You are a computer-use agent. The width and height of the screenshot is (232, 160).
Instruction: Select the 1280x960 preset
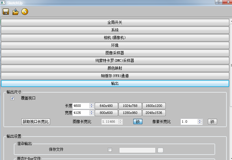click(x=130, y=113)
